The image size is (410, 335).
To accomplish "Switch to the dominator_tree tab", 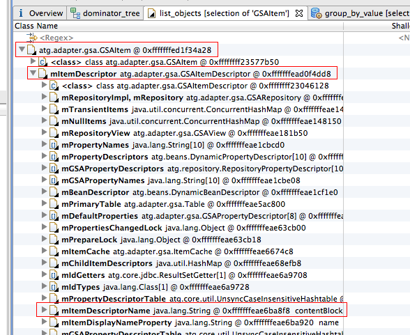I will (105, 13).
